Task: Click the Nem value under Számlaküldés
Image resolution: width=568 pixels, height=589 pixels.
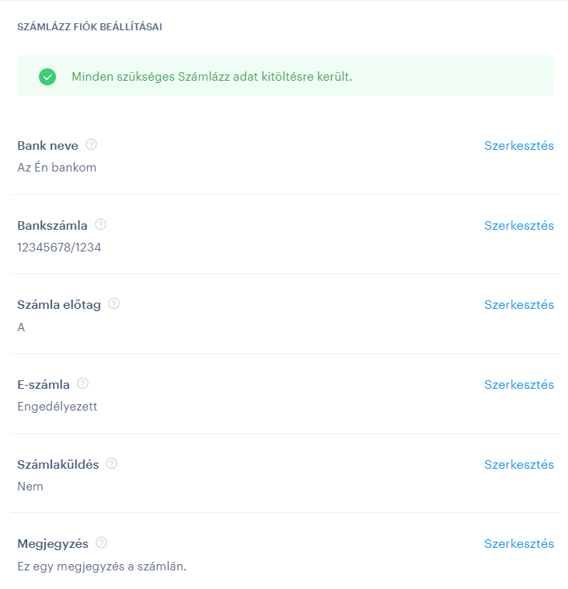Action: pos(30,487)
